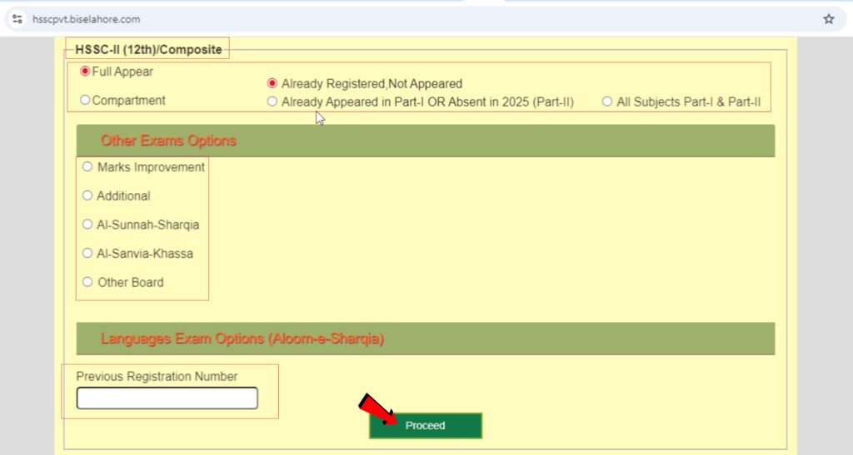This screenshot has height=455, width=853.
Task: Choose the Compartment radio option
Action: point(85,101)
